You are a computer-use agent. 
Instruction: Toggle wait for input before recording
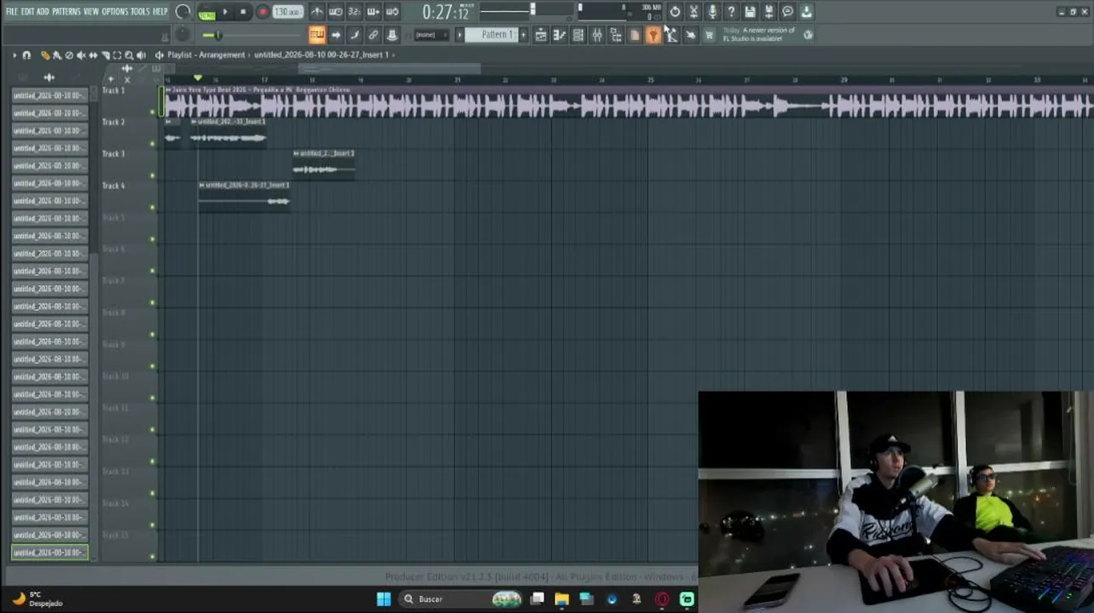336,12
